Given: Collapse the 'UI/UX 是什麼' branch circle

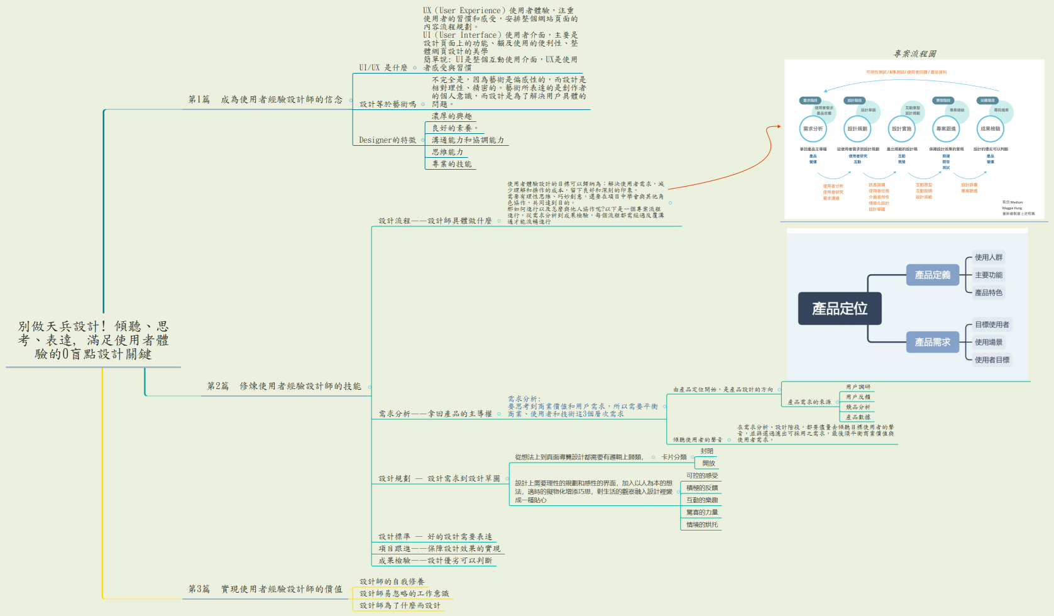Looking at the screenshot, I should point(415,68).
